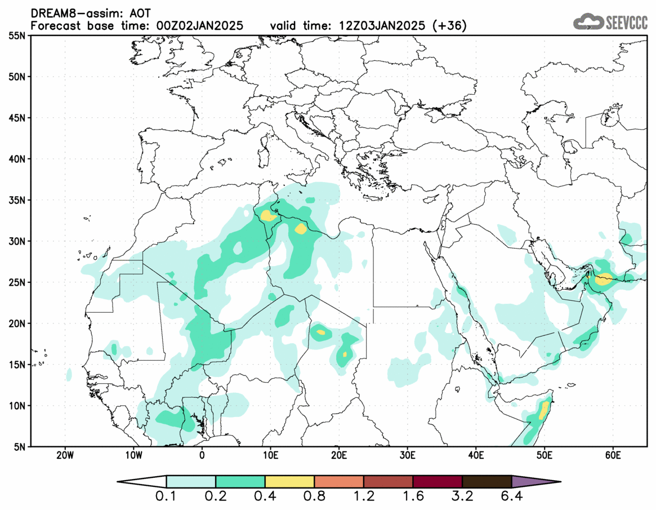Screen dimensions: 656x510
Task: Click the '20E' longitude label
Action: coord(339,455)
